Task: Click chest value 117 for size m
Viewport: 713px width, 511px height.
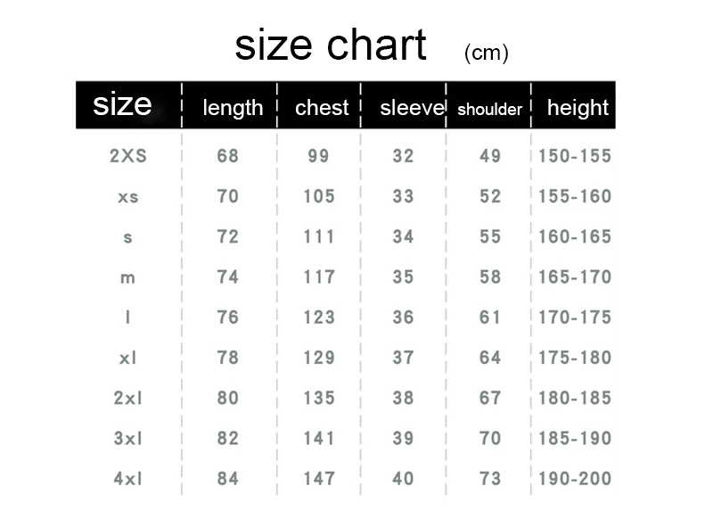Action: click(x=318, y=277)
